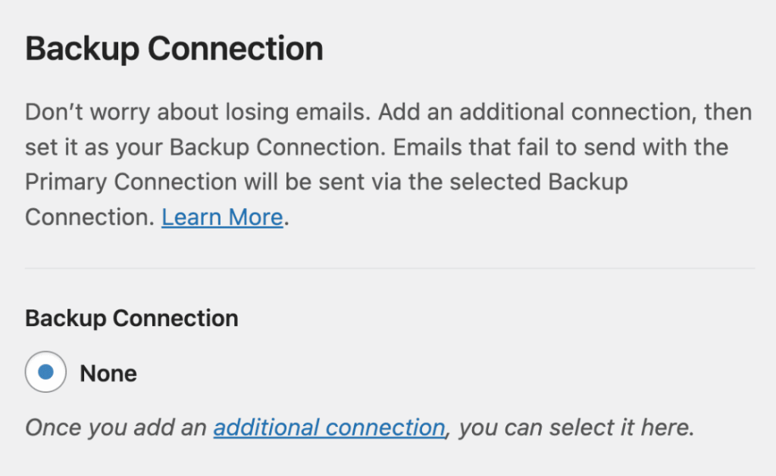Image resolution: width=776 pixels, height=476 pixels.
Task: Open the Learn More link
Action: pos(222,218)
